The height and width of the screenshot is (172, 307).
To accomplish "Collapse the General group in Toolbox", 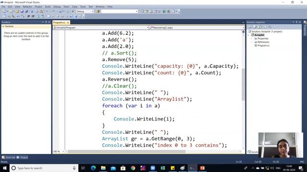I will [x=3, y=26].
